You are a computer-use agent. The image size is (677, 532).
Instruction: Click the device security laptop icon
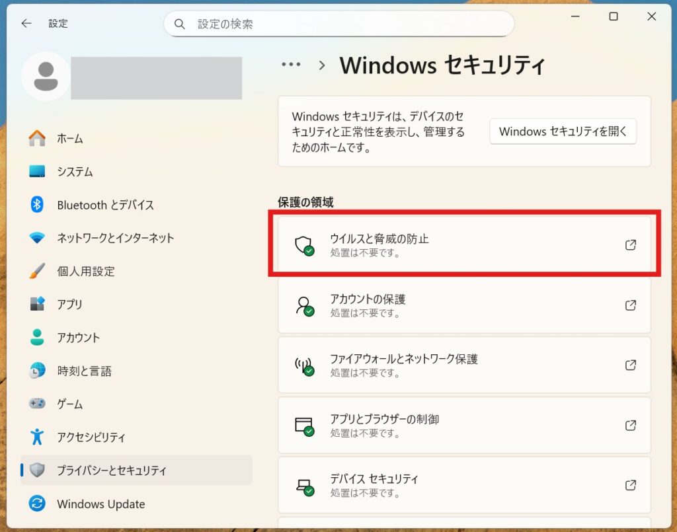point(303,486)
